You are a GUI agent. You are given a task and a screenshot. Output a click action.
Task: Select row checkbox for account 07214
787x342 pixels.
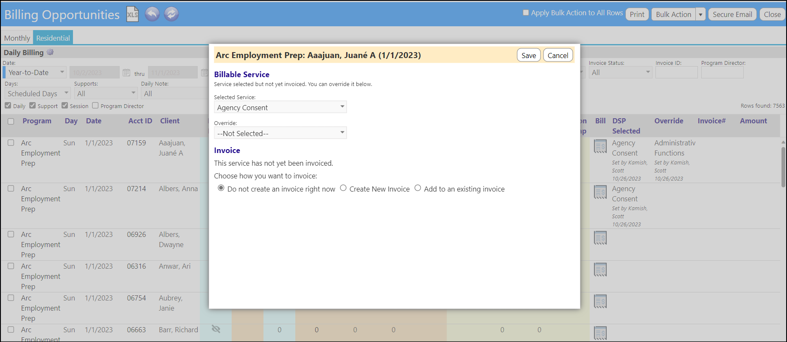tap(11, 189)
